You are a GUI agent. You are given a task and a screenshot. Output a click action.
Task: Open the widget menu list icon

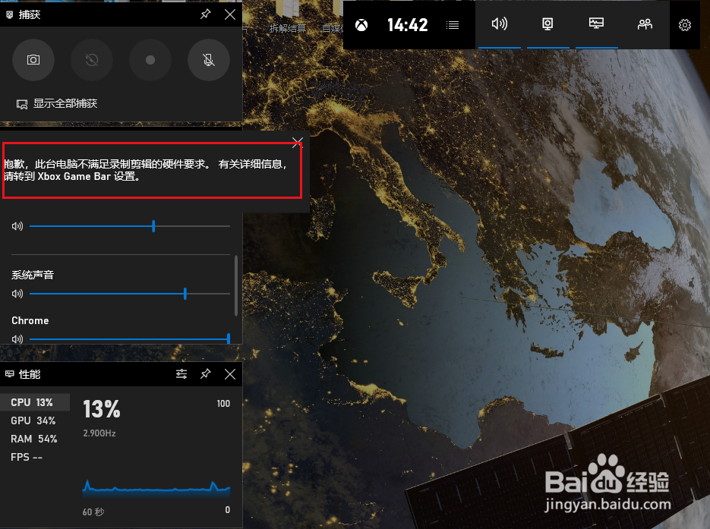[453, 25]
